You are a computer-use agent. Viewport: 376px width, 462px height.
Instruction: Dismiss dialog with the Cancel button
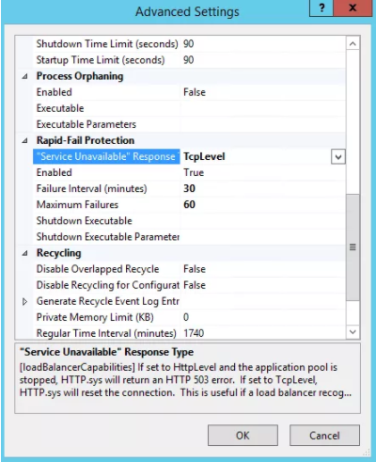324,436
